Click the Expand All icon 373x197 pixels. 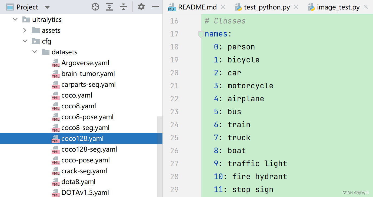(x=109, y=7)
